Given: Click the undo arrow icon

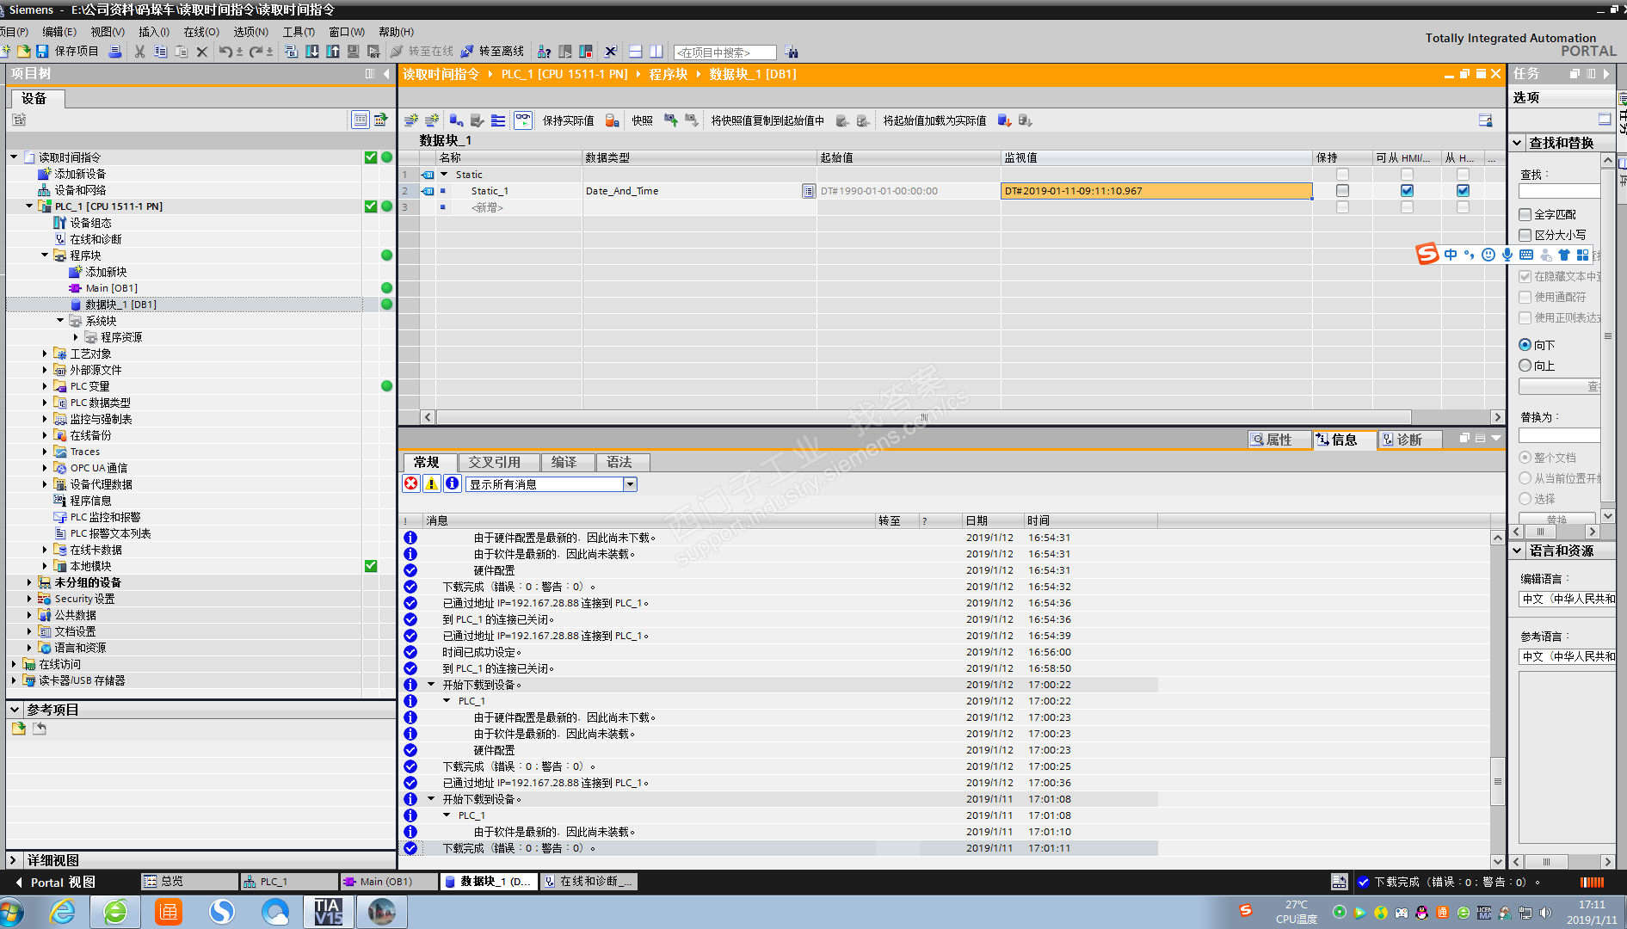Looking at the screenshot, I should pyautogui.click(x=225, y=52).
